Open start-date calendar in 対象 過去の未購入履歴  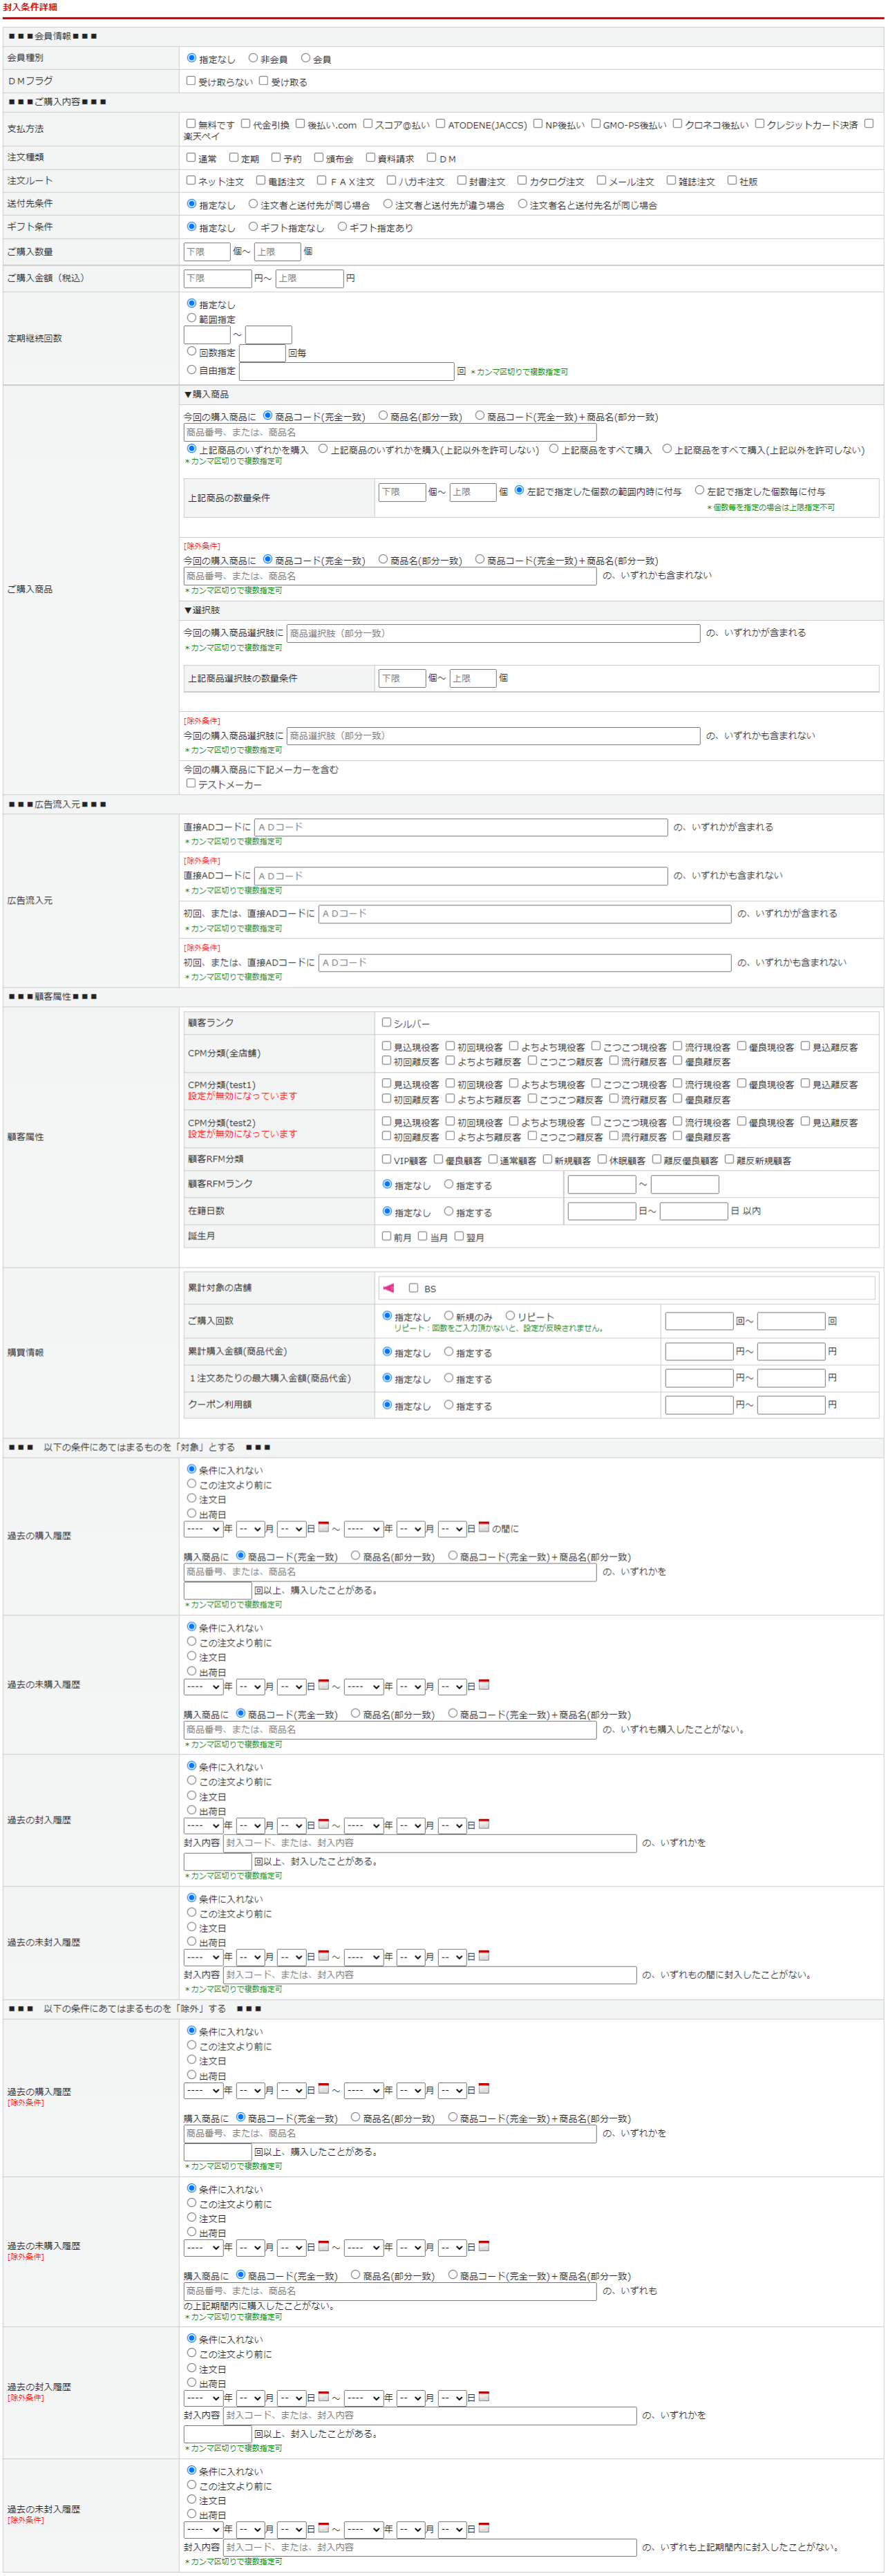click(323, 1685)
